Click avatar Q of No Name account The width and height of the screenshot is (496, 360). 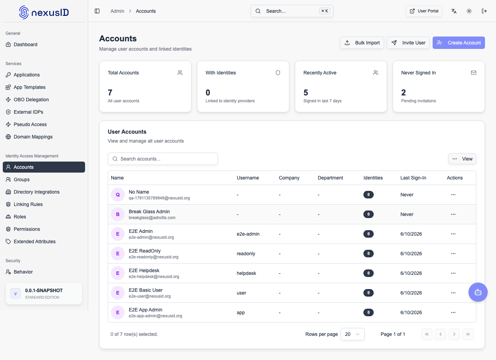pyautogui.click(x=118, y=195)
